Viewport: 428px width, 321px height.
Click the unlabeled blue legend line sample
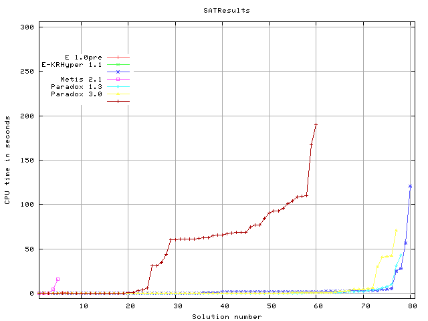[x=118, y=72]
